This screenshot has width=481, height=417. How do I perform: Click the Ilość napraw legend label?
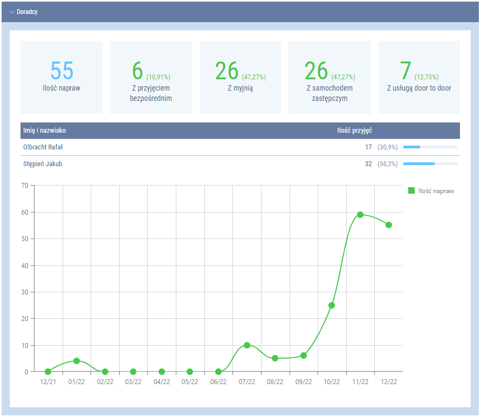point(436,190)
